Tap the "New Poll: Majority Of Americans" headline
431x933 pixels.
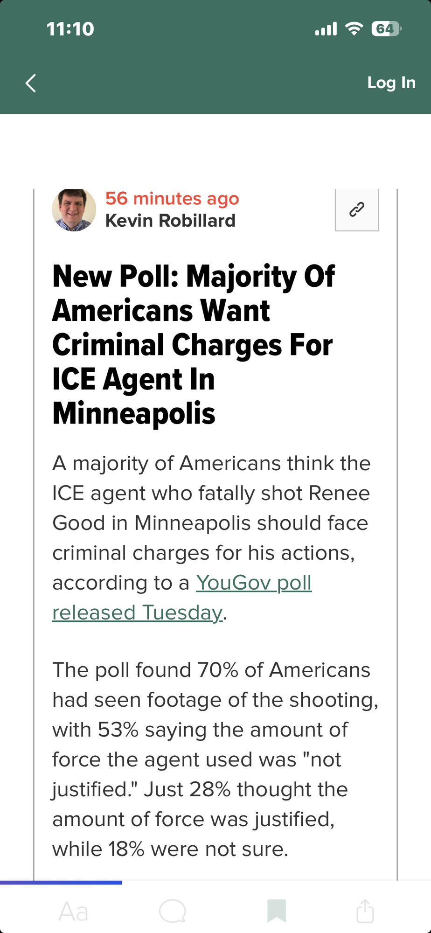[193, 344]
